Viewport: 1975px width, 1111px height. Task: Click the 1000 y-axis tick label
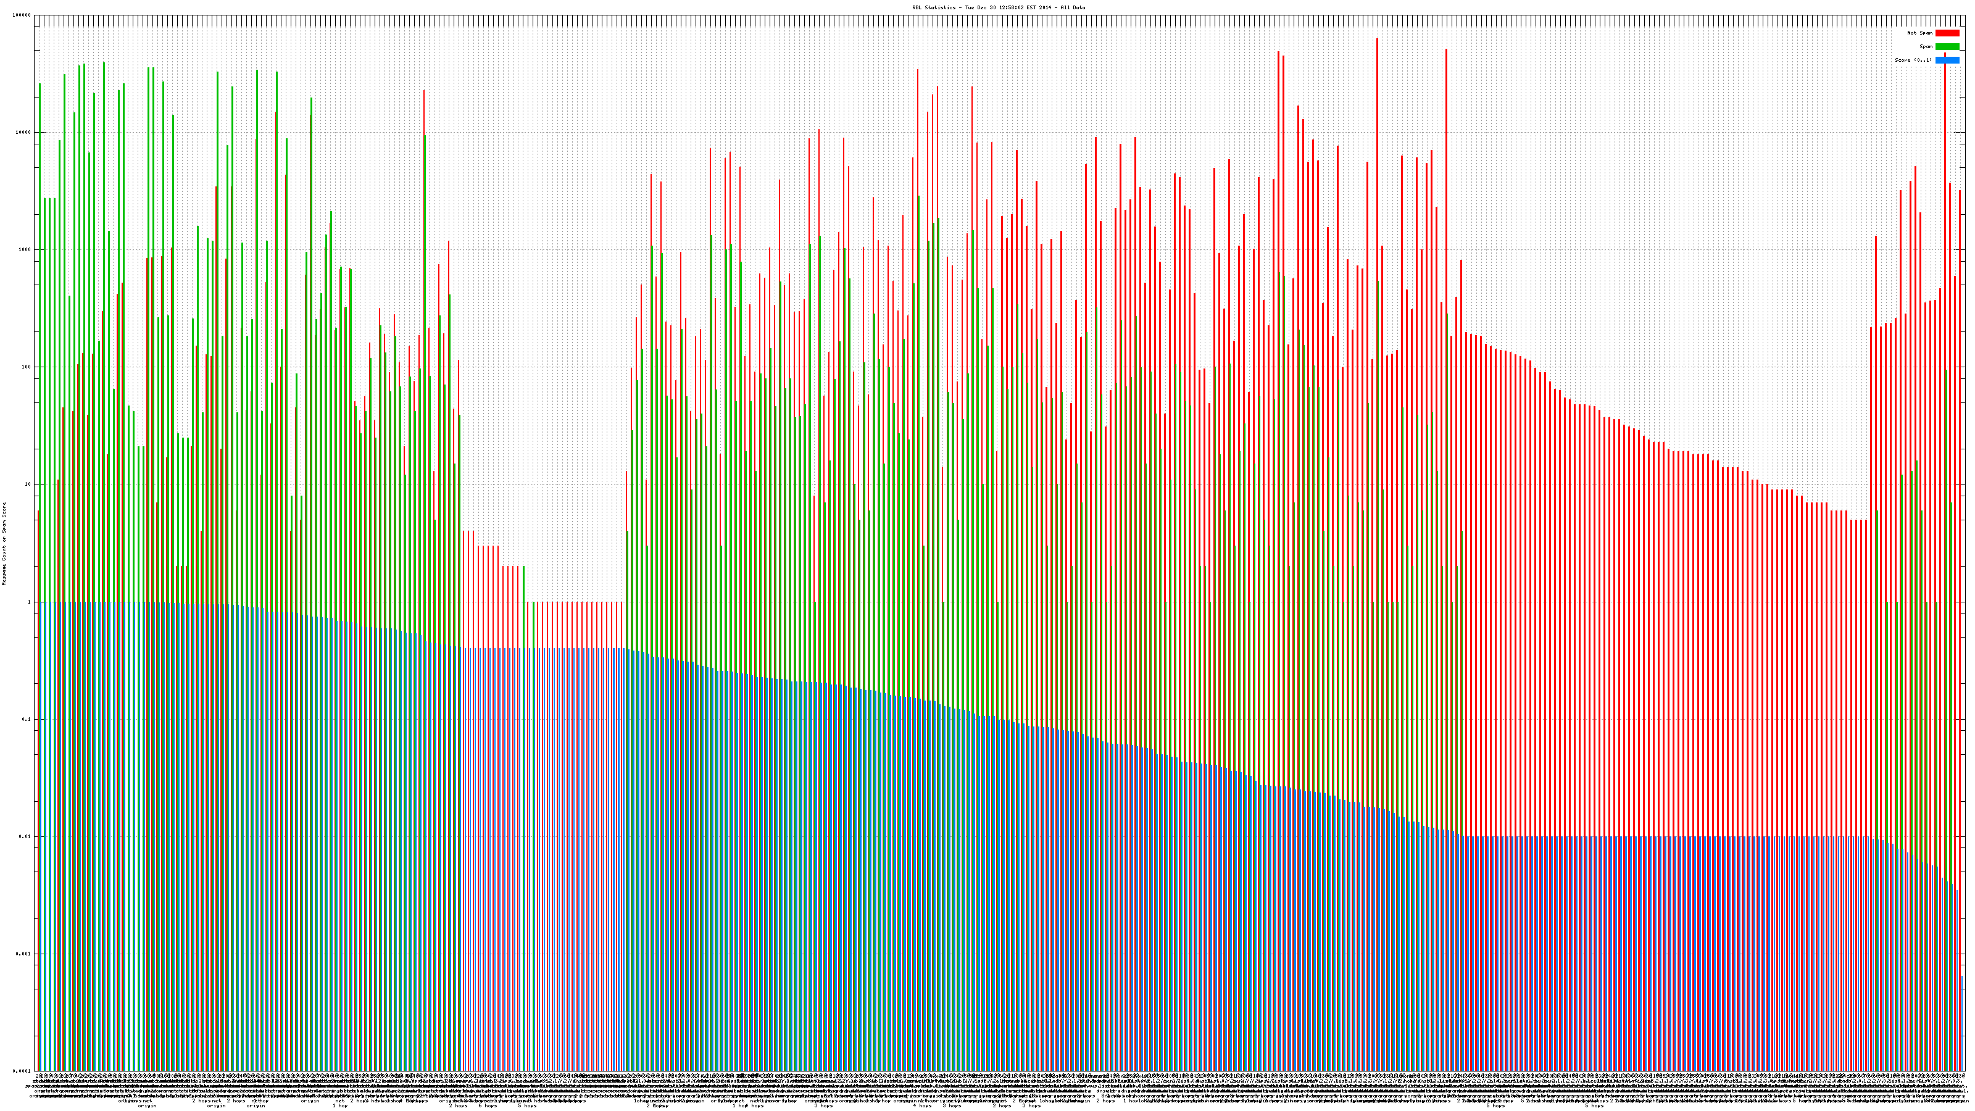[x=25, y=249]
